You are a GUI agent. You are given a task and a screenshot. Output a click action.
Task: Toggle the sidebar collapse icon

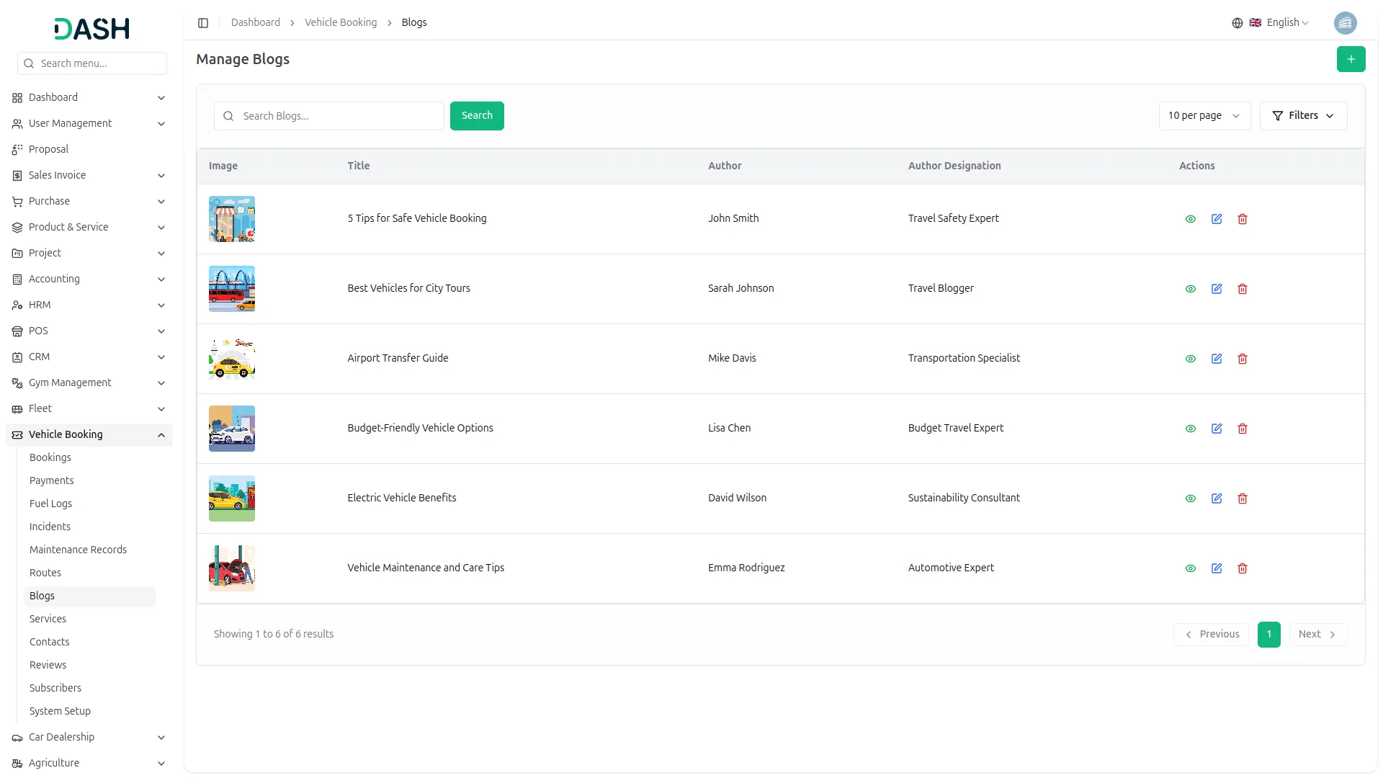pyautogui.click(x=203, y=23)
